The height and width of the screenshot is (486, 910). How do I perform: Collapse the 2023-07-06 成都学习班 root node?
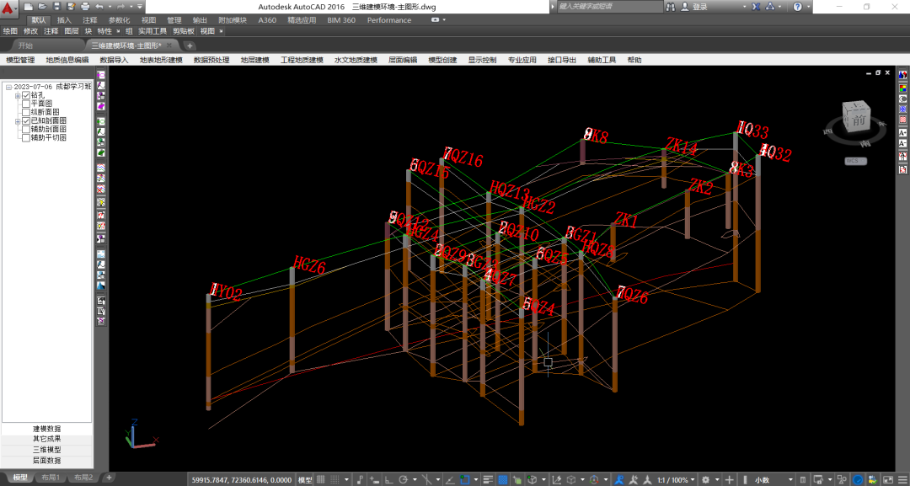[8, 88]
